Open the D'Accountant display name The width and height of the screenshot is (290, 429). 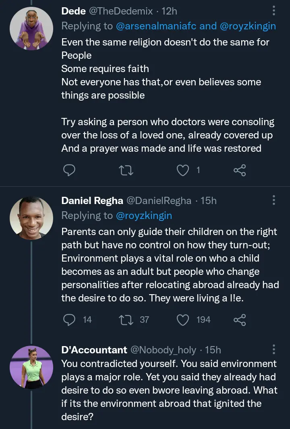click(x=94, y=350)
